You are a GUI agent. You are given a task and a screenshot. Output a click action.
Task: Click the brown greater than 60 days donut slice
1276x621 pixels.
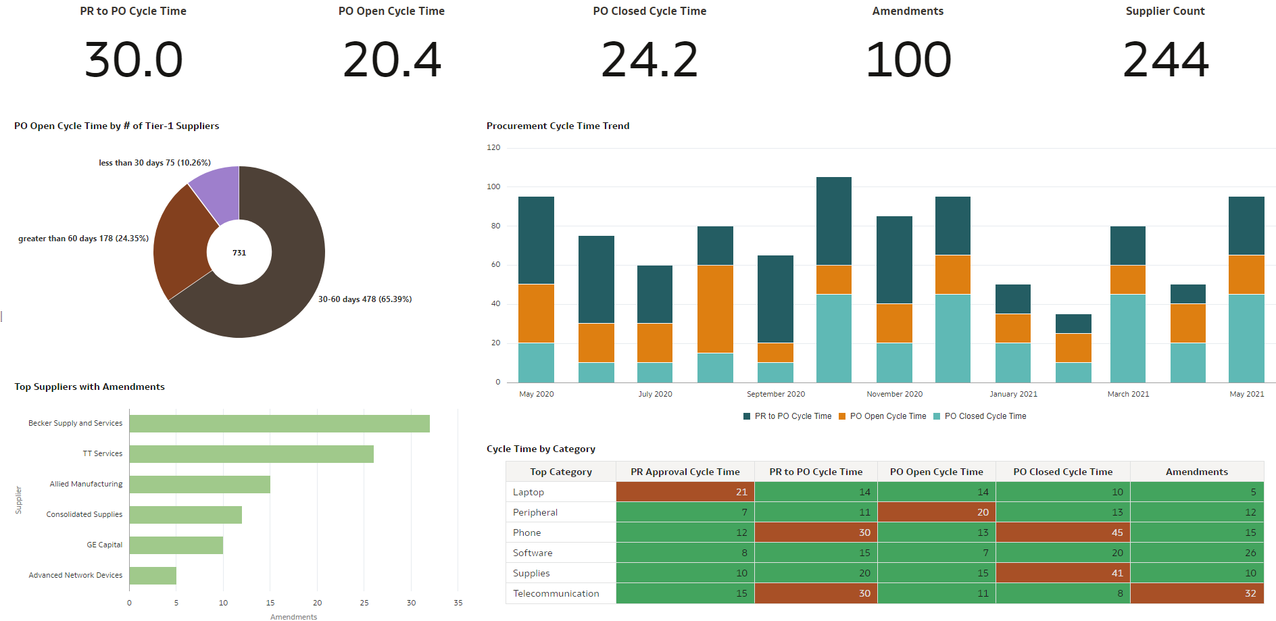[x=181, y=243]
